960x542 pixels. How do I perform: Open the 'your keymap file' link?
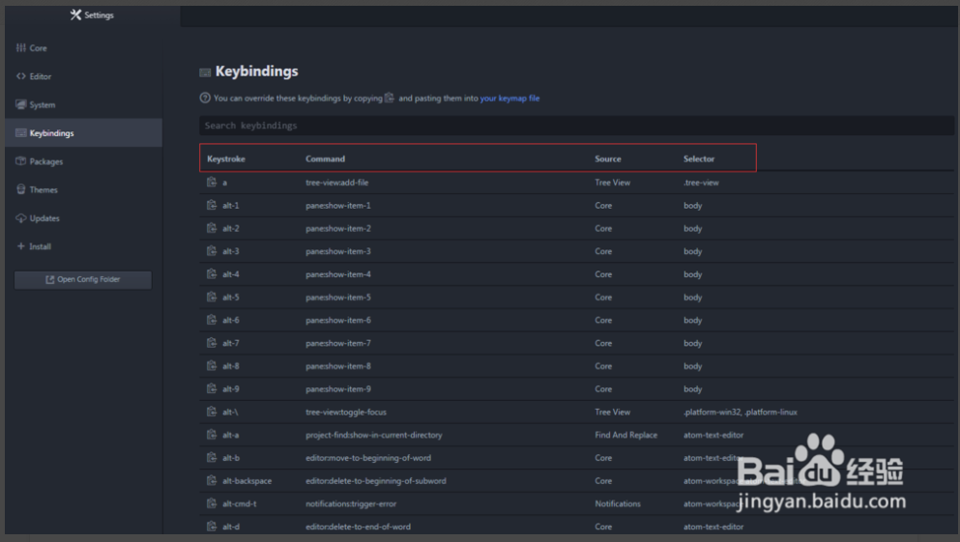click(509, 98)
